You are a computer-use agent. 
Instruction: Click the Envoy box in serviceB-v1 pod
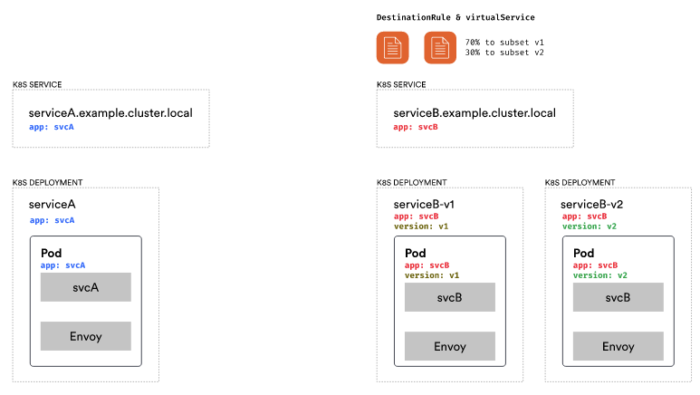(x=450, y=346)
